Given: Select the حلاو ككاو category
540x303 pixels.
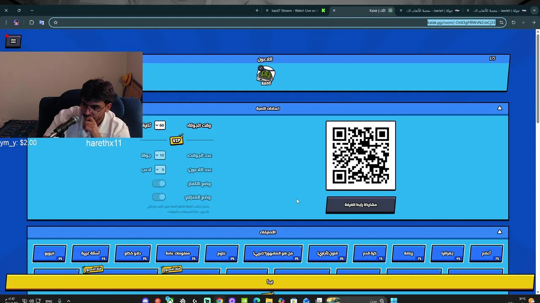Looking at the screenshot, I should (x=133, y=253).
